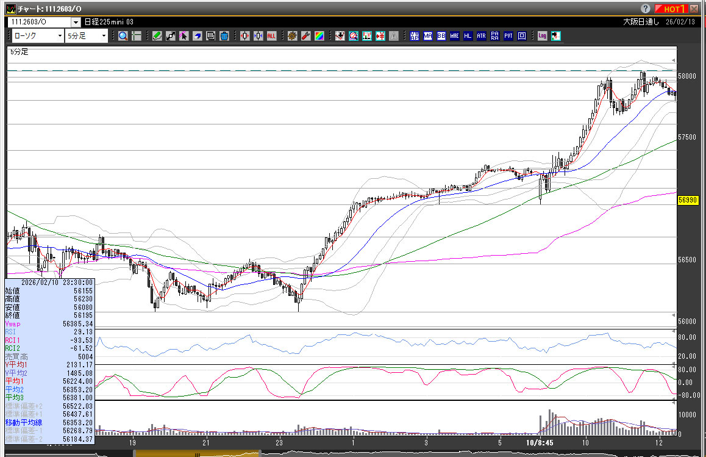
Task: Toggle the MA moving average indicator
Action: pos(428,36)
